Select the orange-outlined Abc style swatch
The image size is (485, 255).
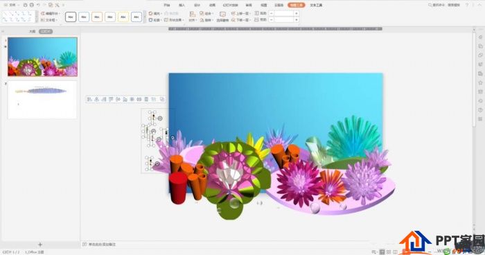(x=97, y=17)
